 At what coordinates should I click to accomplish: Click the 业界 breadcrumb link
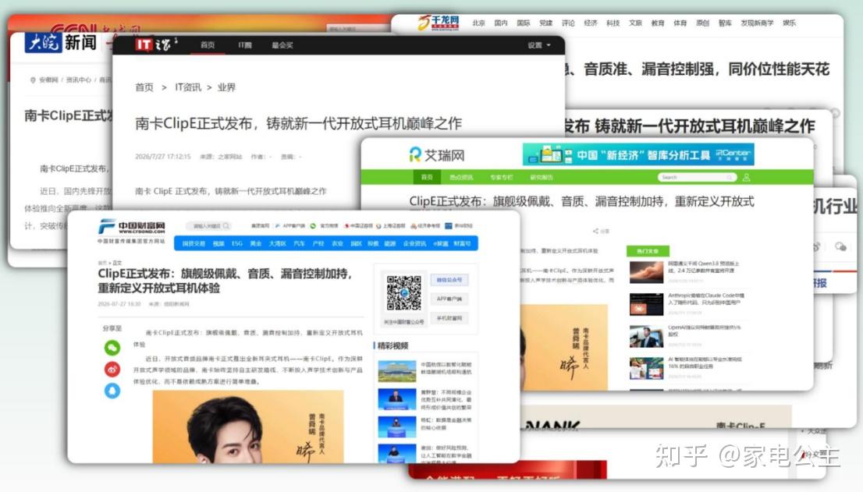click(x=226, y=87)
